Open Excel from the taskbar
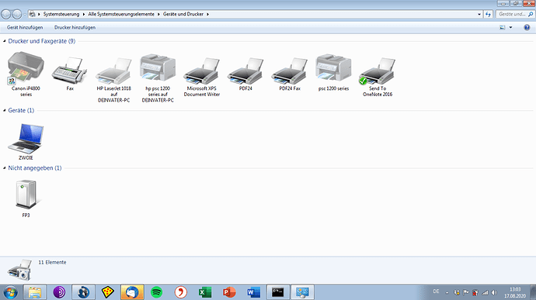 tap(205, 292)
